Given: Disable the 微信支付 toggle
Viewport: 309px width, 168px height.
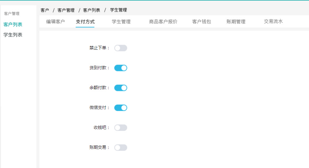Looking at the screenshot, I should pyautogui.click(x=120, y=107).
